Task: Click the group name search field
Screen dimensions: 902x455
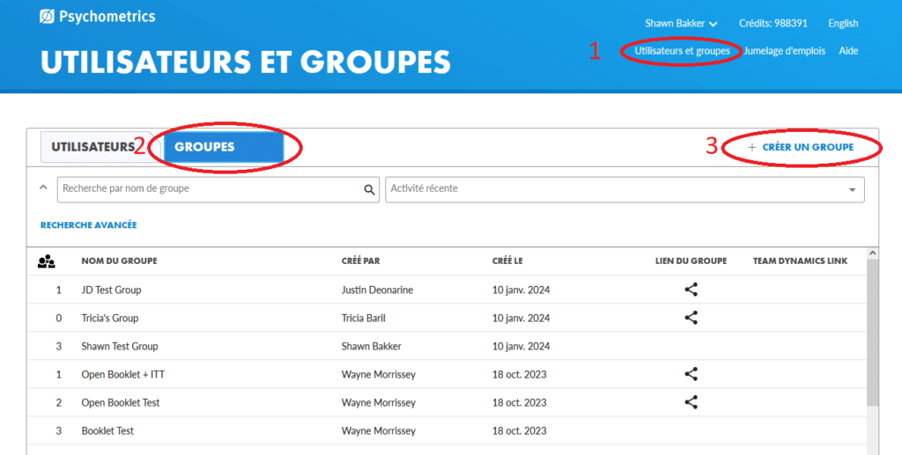Action: 210,189
